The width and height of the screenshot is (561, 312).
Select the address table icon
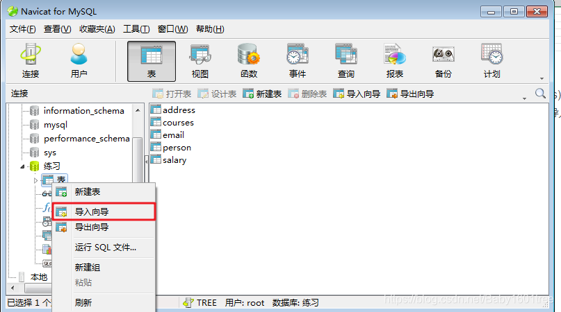click(x=156, y=110)
